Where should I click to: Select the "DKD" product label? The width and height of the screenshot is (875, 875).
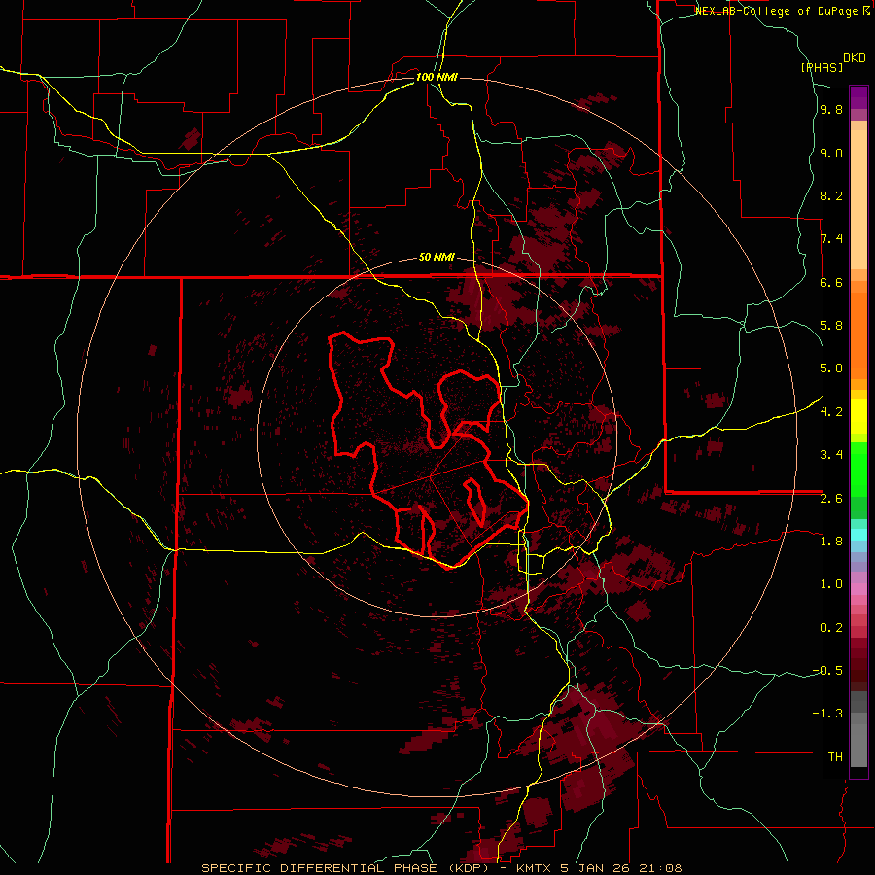[x=855, y=58]
